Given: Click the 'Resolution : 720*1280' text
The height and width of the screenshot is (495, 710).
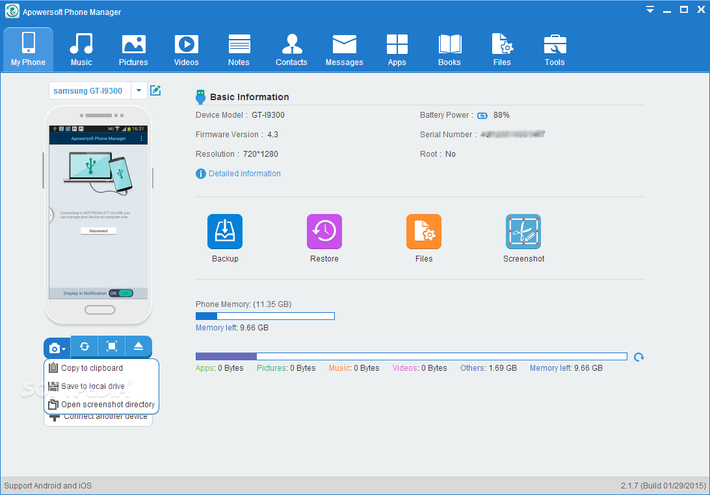Looking at the screenshot, I should pos(237,154).
